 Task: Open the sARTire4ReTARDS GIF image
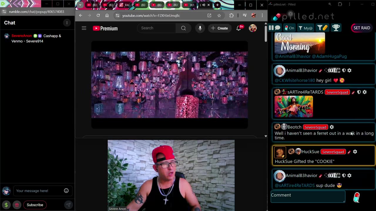pyautogui.click(x=294, y=107)
